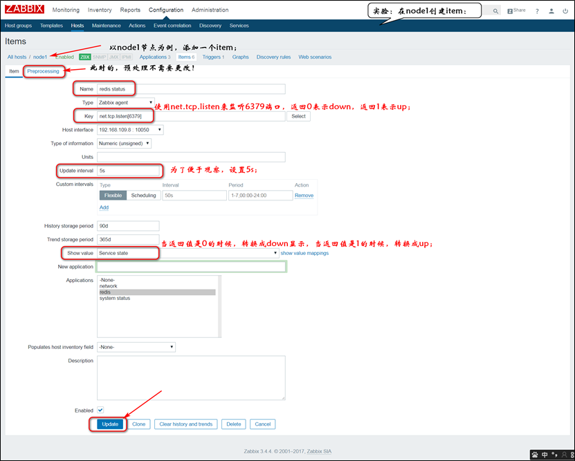Image resolution: width=575 pixels, height=461 pixels.
Task: Click the Zabbix logo
Action: (x=25, y=9)
